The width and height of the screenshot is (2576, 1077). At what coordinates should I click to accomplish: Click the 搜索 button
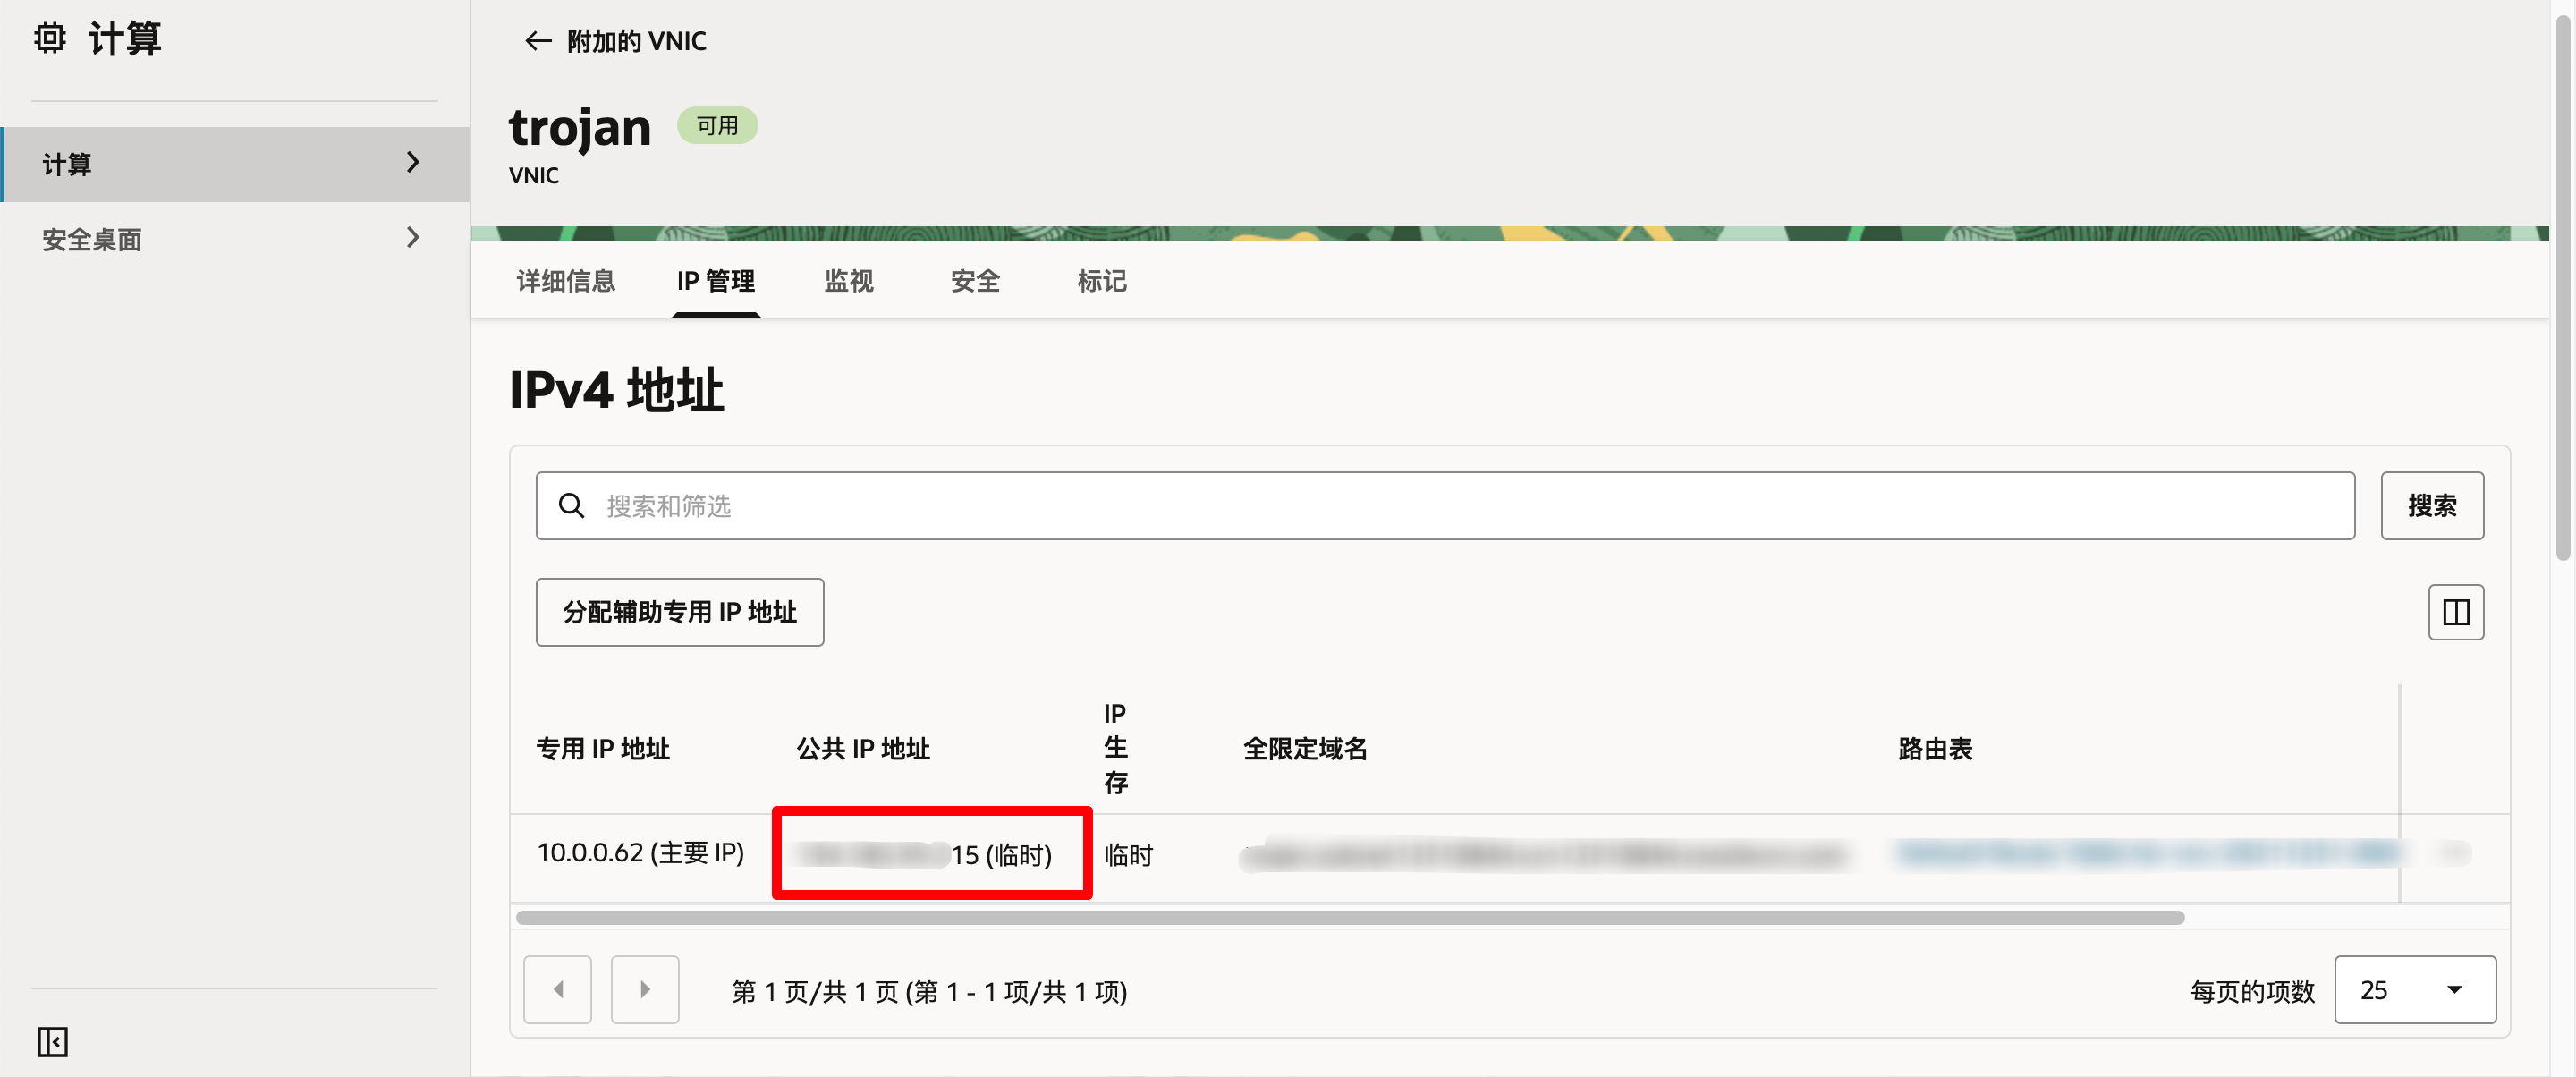[2431, 506]
